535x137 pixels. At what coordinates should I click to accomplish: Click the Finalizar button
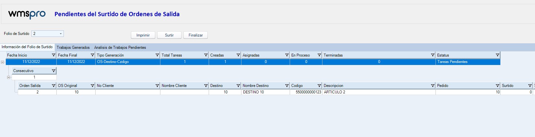click(x=195, y=35)
